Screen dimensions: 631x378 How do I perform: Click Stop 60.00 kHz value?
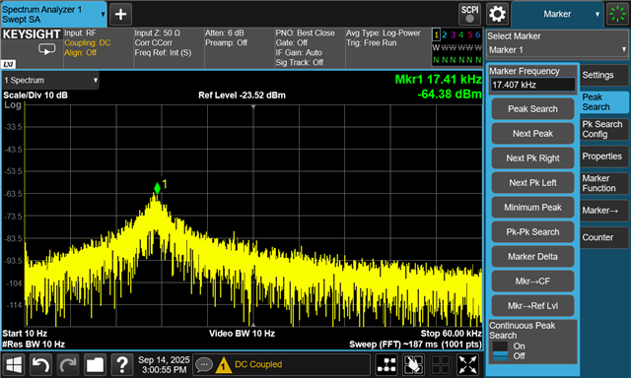tap(452, 334)
